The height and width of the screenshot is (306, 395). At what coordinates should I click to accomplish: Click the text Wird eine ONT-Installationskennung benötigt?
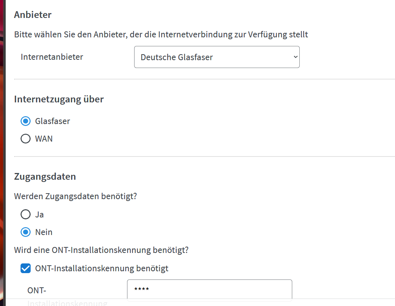coord(101,250)
